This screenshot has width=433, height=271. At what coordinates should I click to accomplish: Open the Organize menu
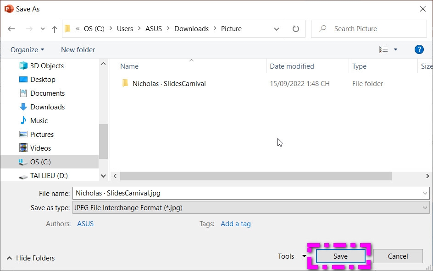coord(27,50)
